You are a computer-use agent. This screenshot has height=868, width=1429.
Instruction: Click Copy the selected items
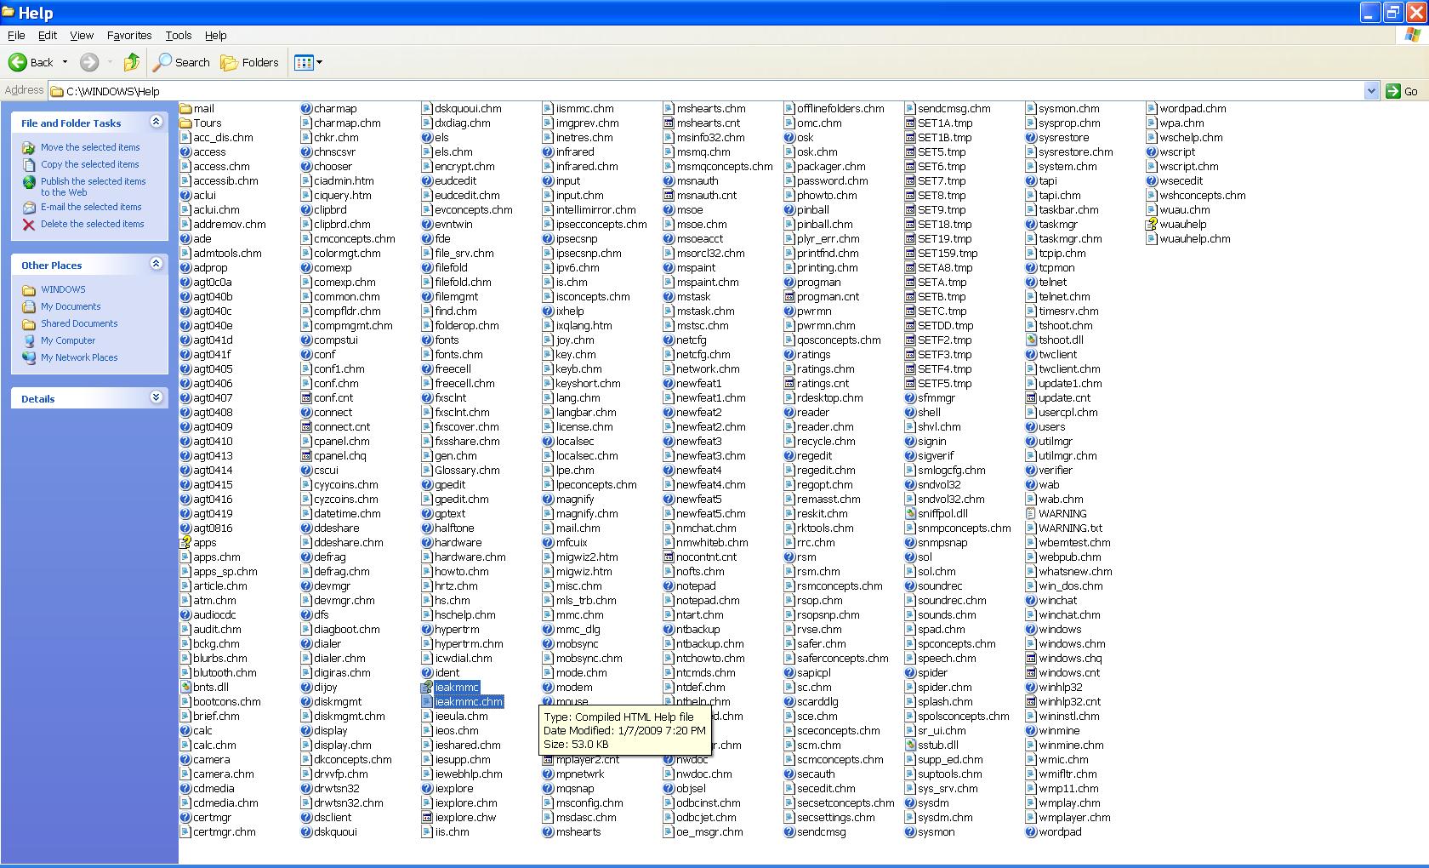pos(89,164)
